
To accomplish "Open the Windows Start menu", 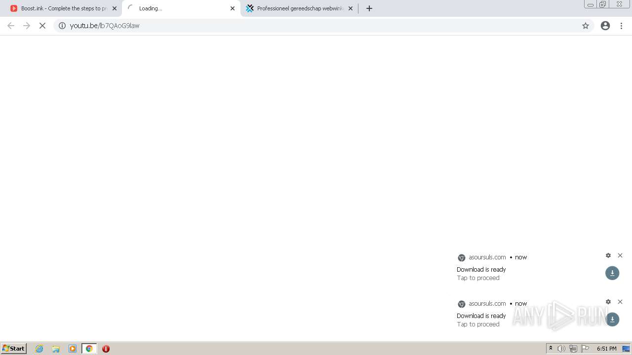I will [x=14, y=349].
